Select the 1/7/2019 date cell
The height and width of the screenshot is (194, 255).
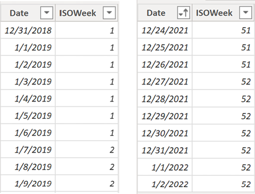pyautogui.click(x=28, y=150)
